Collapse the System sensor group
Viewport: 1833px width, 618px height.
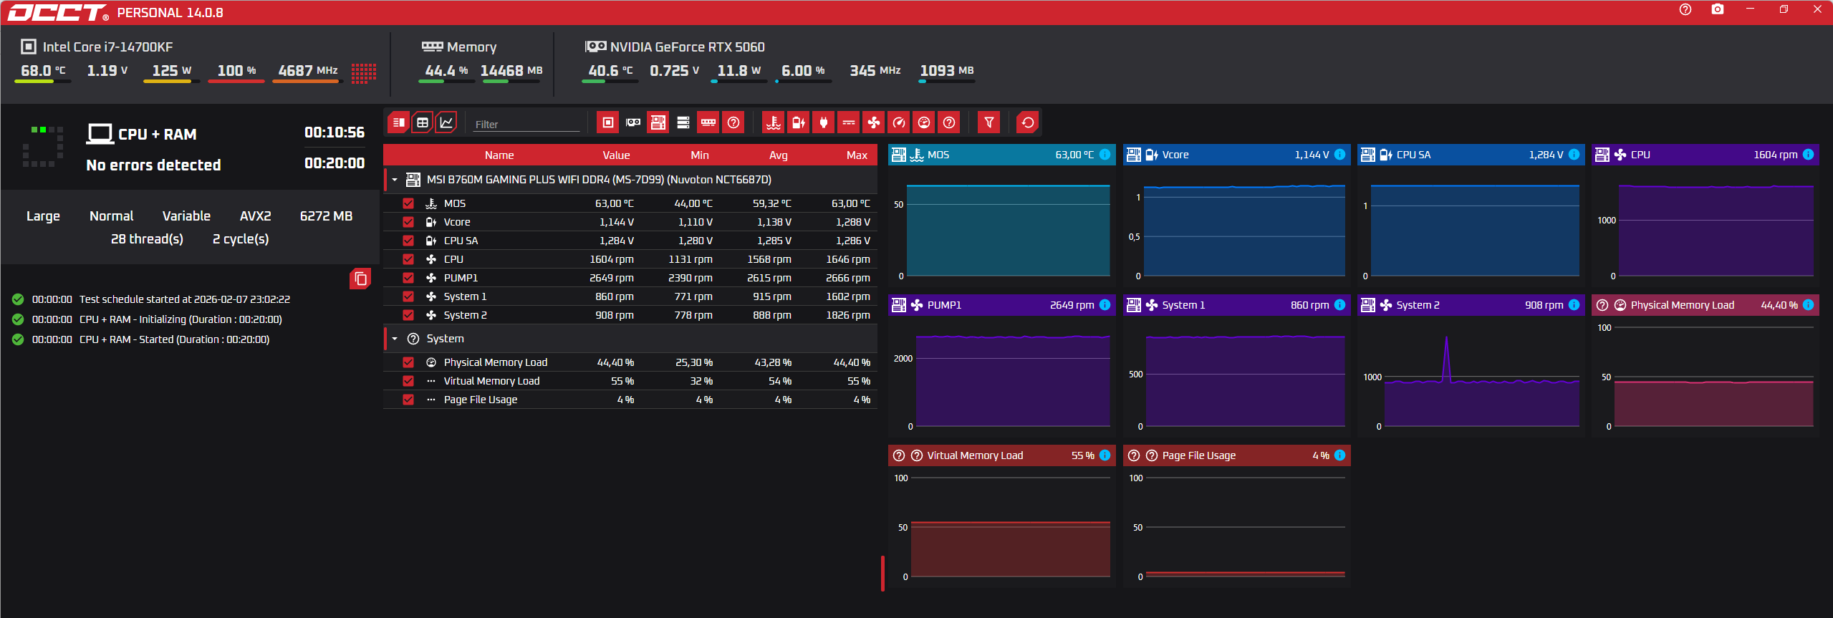(395, 339)
